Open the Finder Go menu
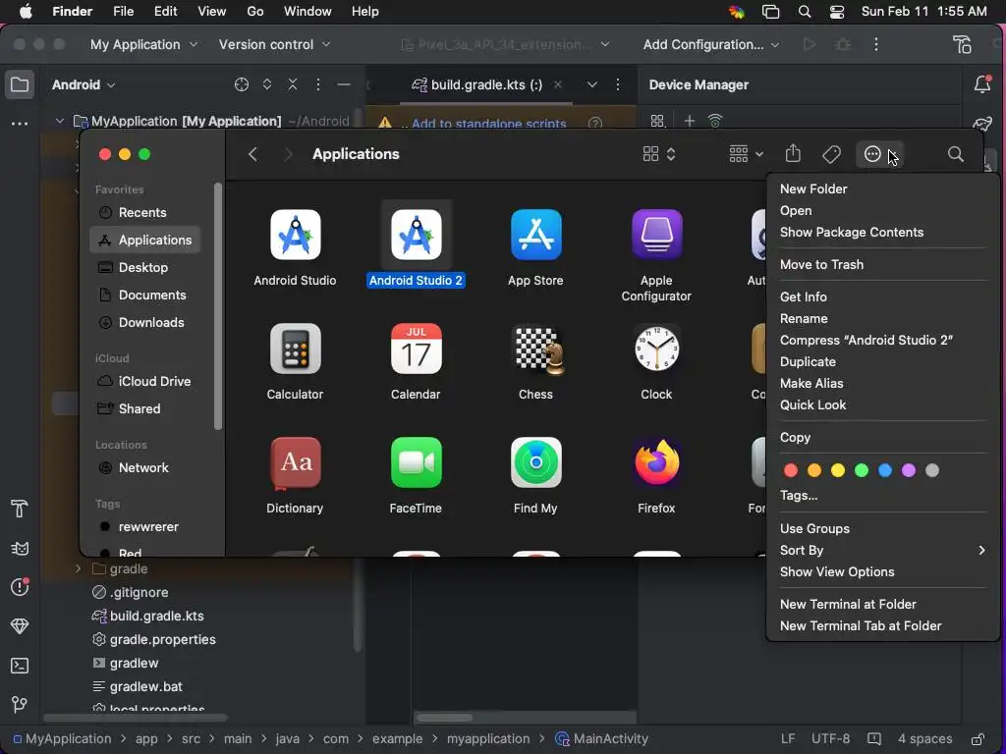This screenshot has width=1006, height=754. [254, 12]
